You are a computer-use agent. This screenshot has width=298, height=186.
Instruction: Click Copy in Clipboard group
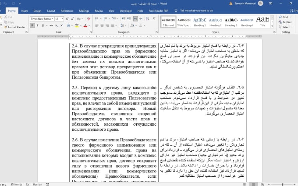[x=9, y=22]
